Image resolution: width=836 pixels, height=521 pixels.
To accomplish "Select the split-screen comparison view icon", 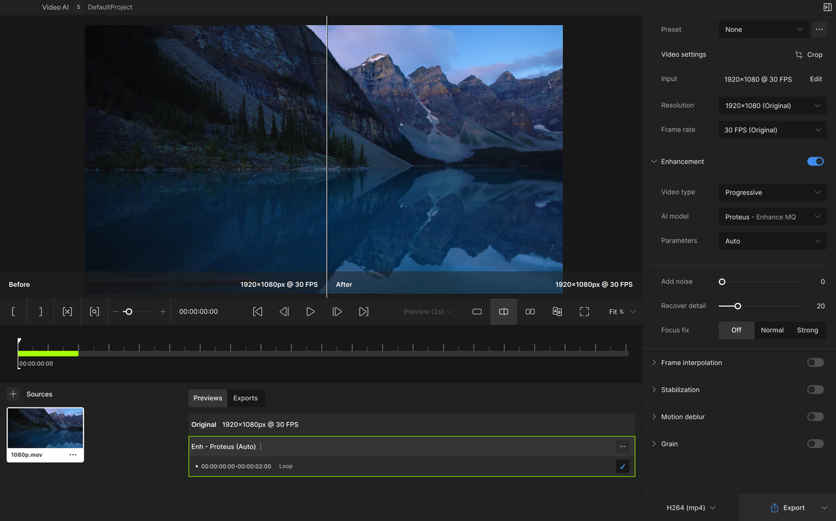I will point(504,311).
